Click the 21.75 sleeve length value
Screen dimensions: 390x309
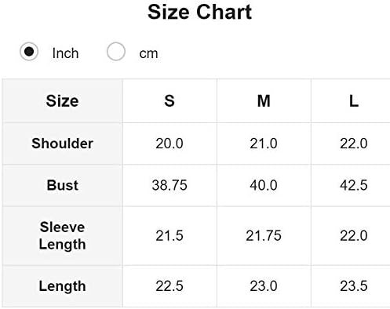pyautogui.click(x=264, y=236)
